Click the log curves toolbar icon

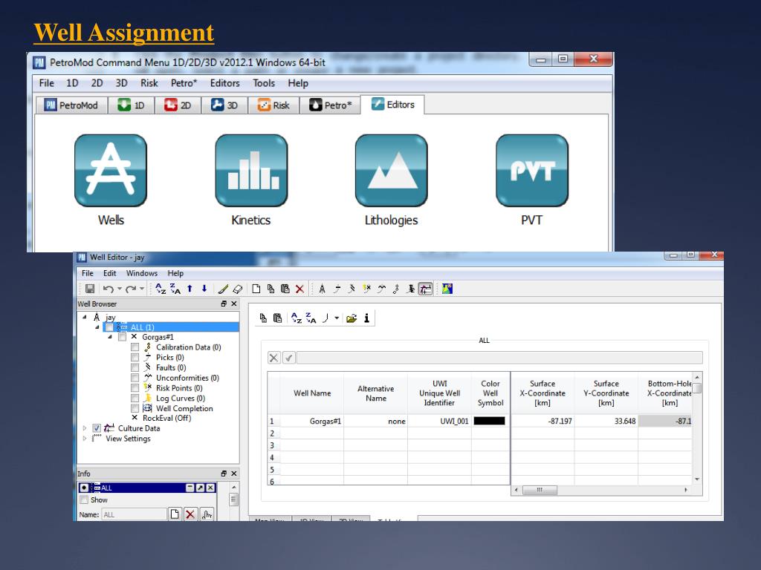[411, 289]
